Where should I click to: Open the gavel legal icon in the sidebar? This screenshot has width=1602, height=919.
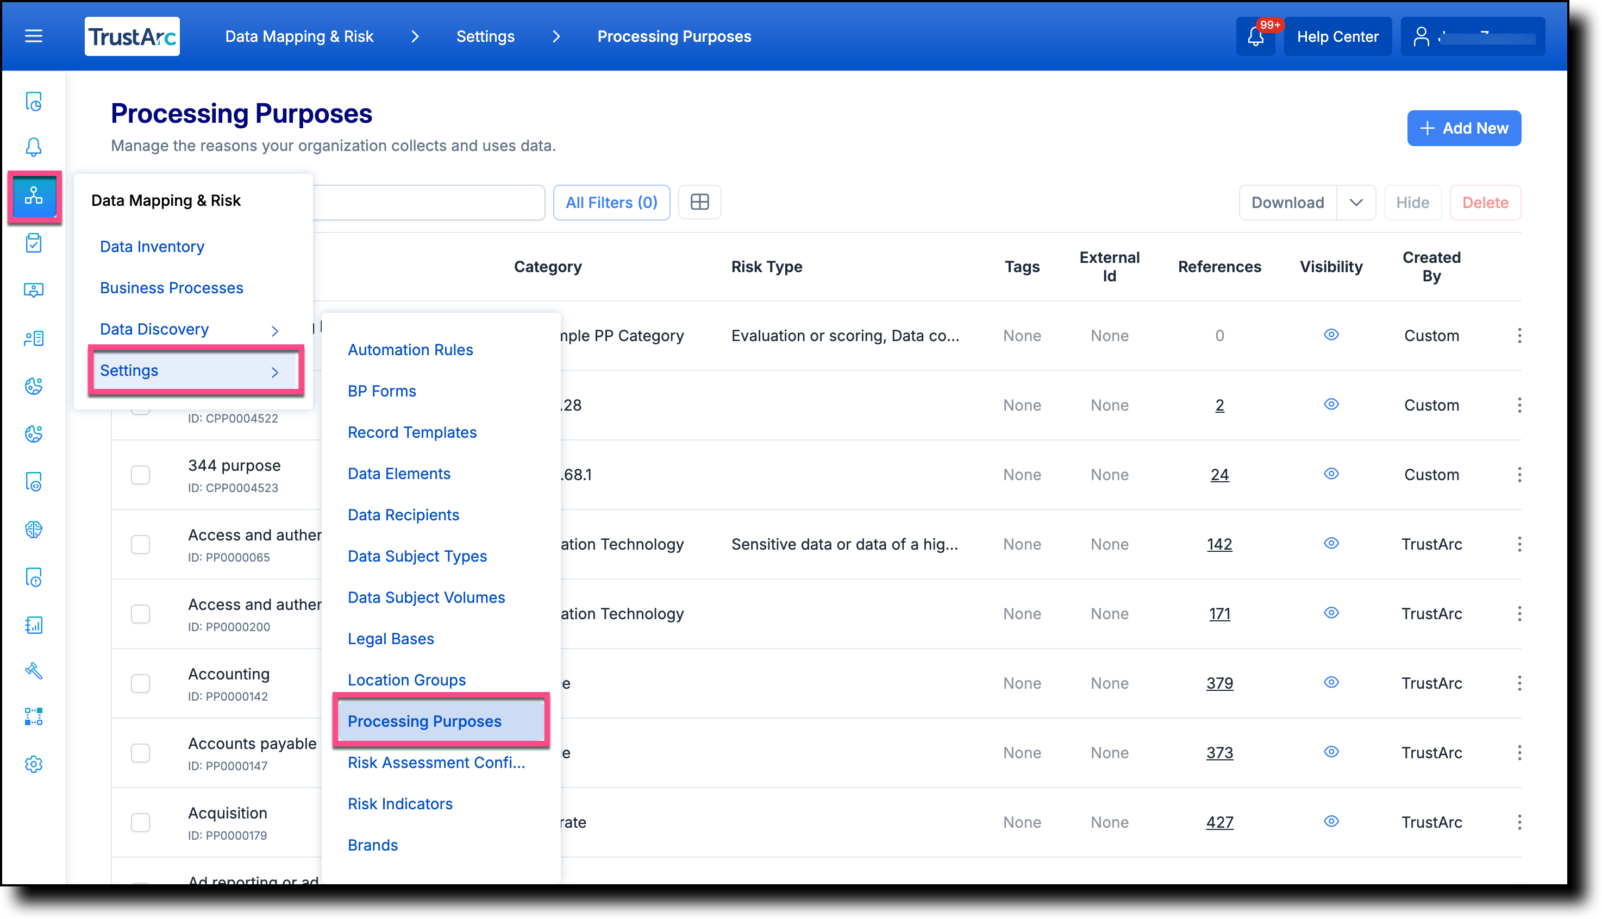tap(34, 671)
